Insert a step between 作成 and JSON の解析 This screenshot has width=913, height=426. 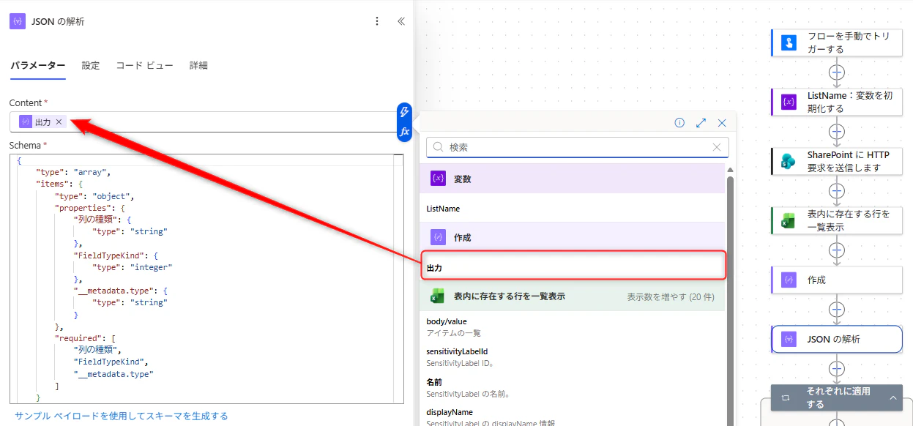point(836,310)
